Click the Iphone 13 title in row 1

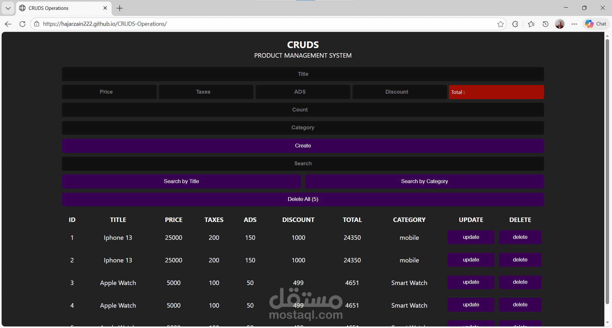(x=118, y=238)
